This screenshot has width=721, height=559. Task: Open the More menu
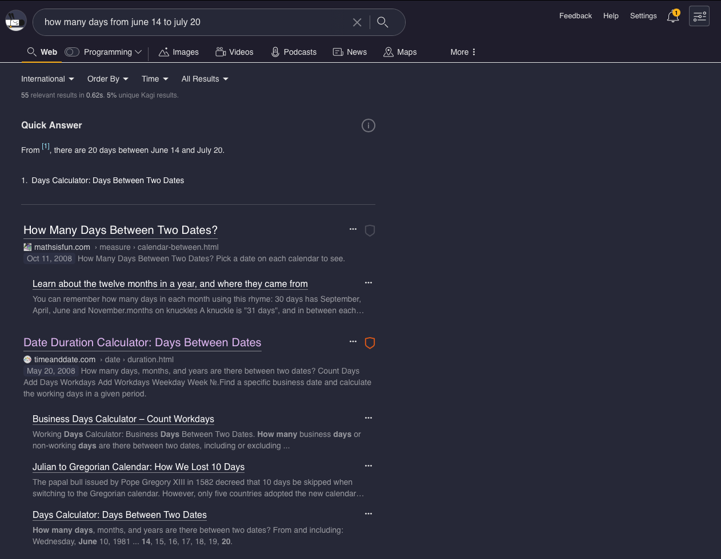(463, 52)
